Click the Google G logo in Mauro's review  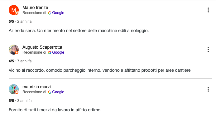pyautogui.click(x=50, y=13)
